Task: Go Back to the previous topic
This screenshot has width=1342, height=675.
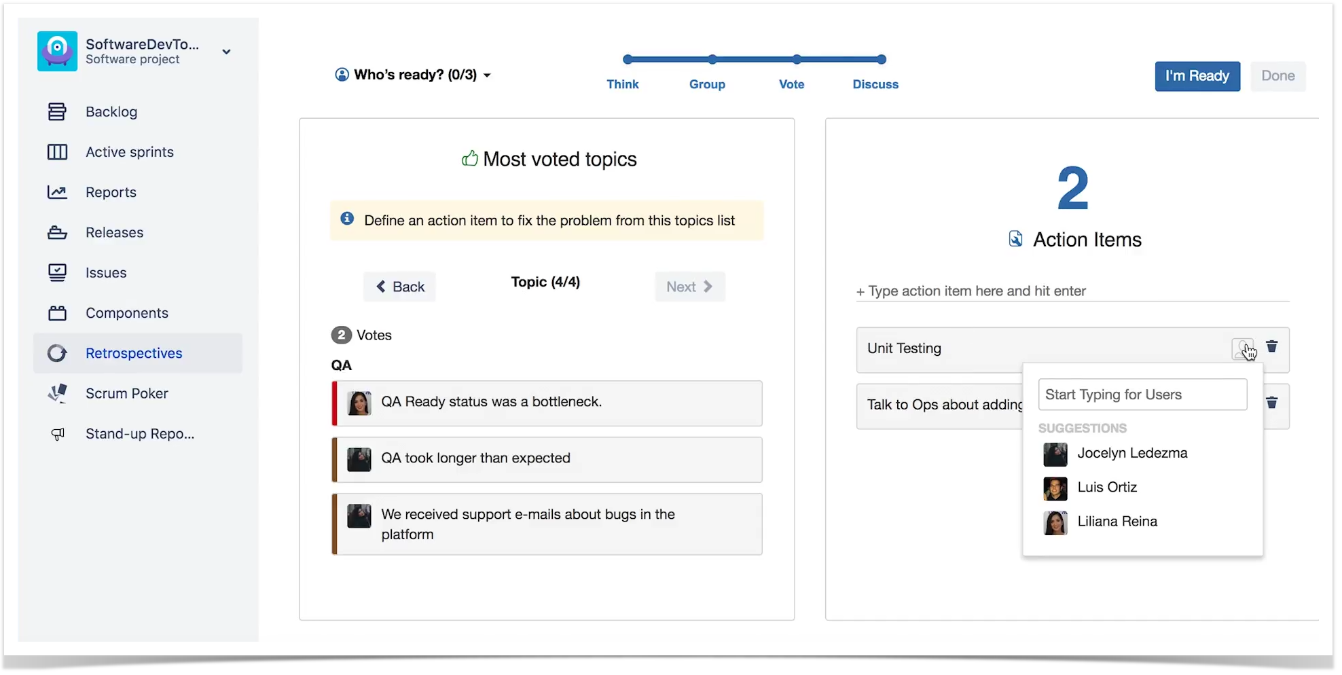Action: (x=399, y=287)
